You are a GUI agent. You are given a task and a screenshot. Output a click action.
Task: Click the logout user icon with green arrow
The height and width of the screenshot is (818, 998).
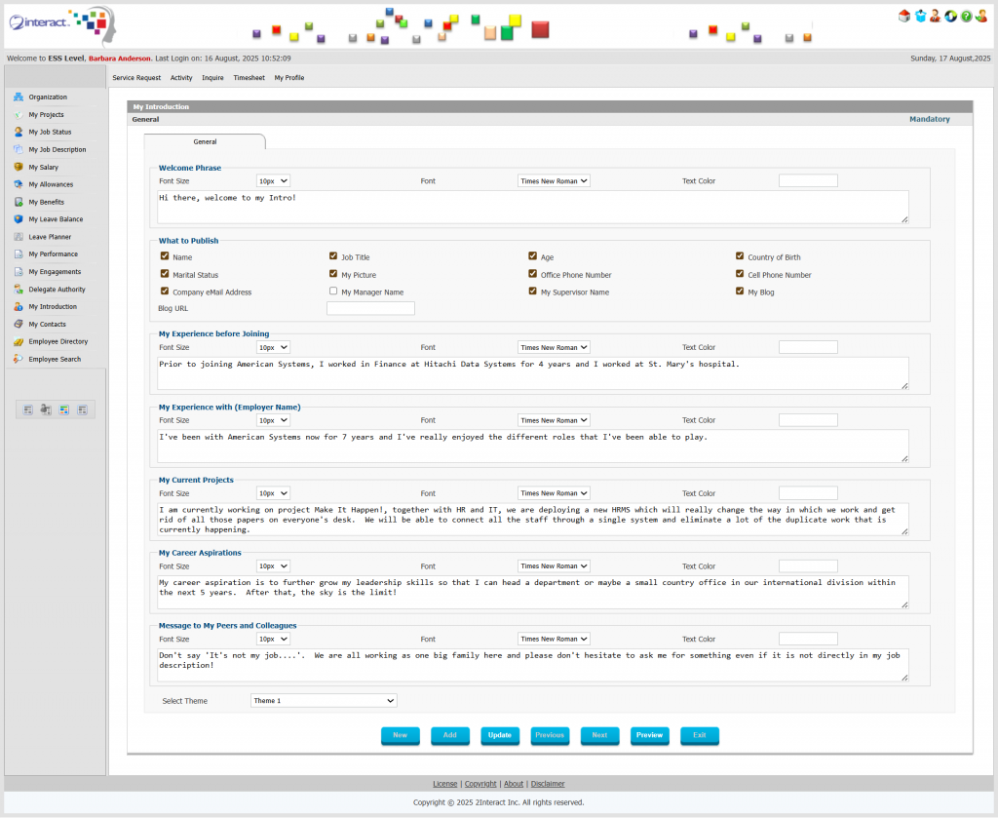click(981, 17)
